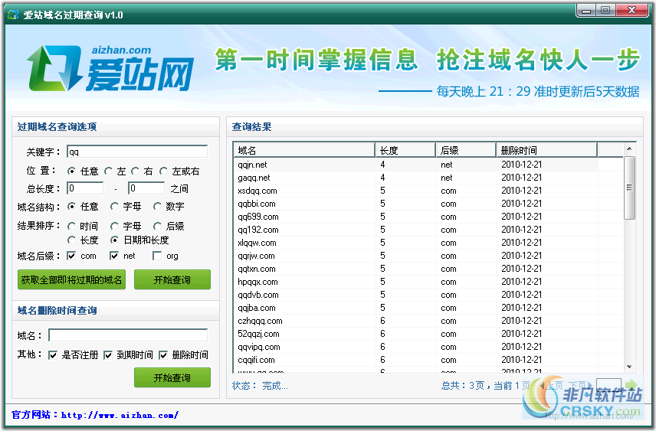Enable the org suffix checkbox
656x431 pixels.
pyautogui.click(x=157, y=256)
